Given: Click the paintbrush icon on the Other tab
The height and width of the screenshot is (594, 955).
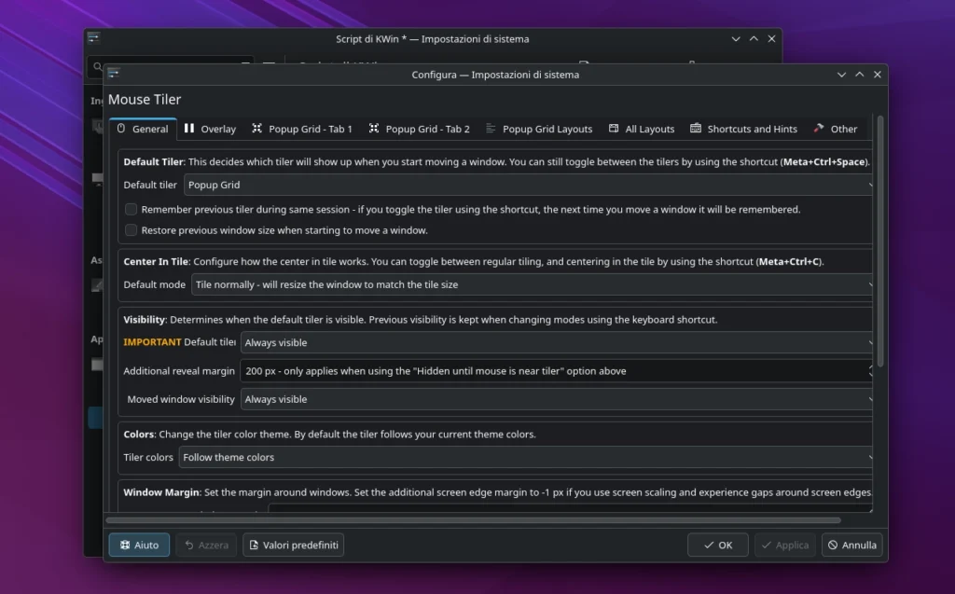Looking at the screenshot, I should 818,129.
